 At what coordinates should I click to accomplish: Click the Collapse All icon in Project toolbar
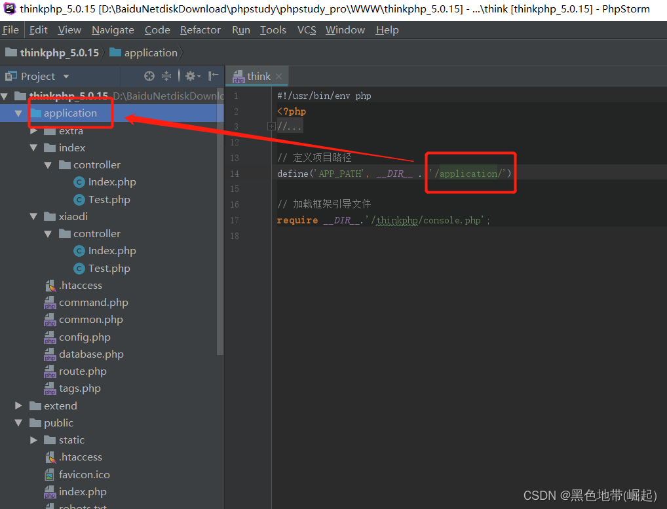tap(166, 76)
